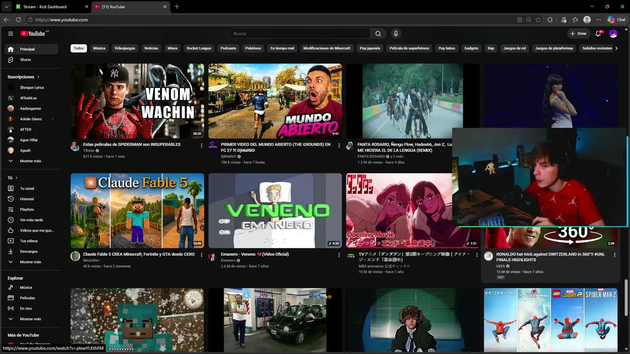Click the browser address bar

(x=271, y=20)
